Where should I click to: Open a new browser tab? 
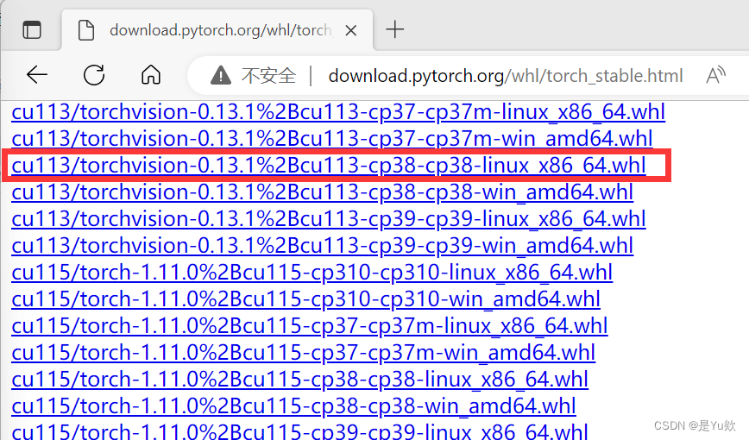[395, 29]
